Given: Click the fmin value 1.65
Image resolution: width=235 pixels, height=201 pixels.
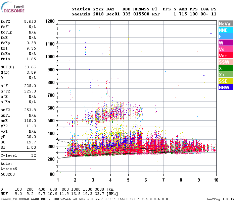Looking at the screenshot, I should point(31,59).
